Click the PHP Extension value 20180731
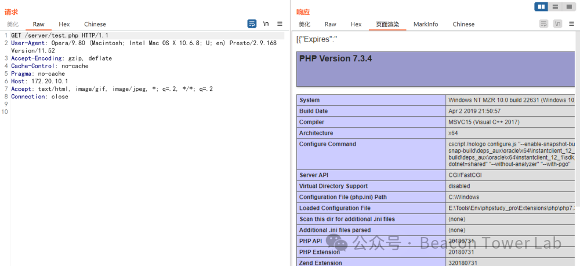580x266 pixels. point(461,252)
